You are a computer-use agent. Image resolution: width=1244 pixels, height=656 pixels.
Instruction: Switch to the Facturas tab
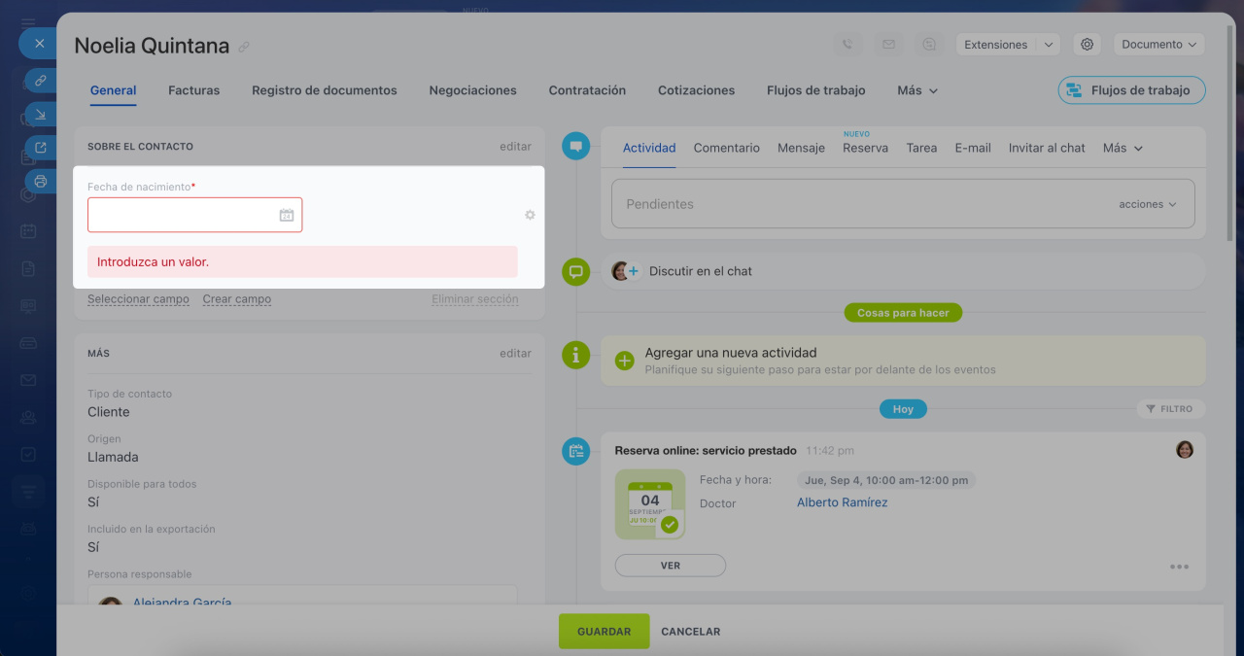[193, 90]
